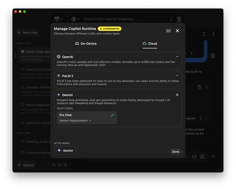This screenshot has width=236, height=189.
Task: Click the laptop icon on On-Device tab
Action: tap(77, 44)
